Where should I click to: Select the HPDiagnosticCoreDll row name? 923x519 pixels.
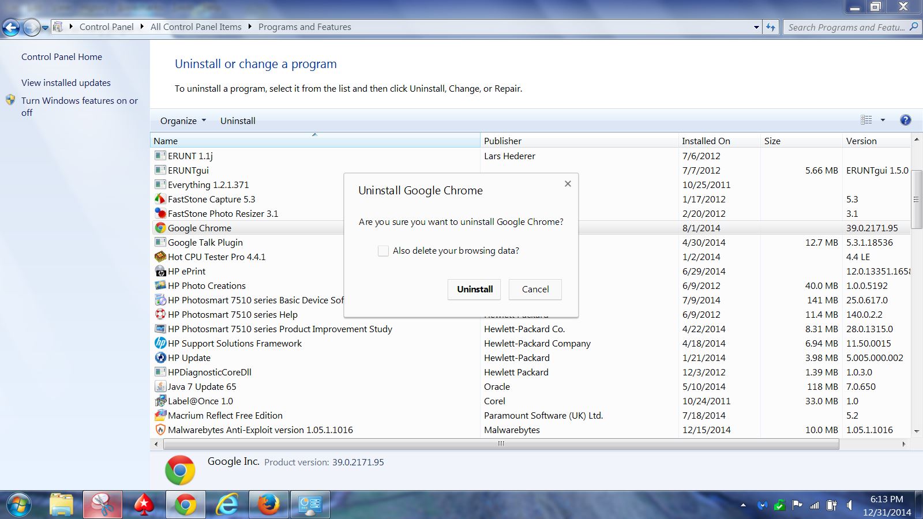[209, 372]
